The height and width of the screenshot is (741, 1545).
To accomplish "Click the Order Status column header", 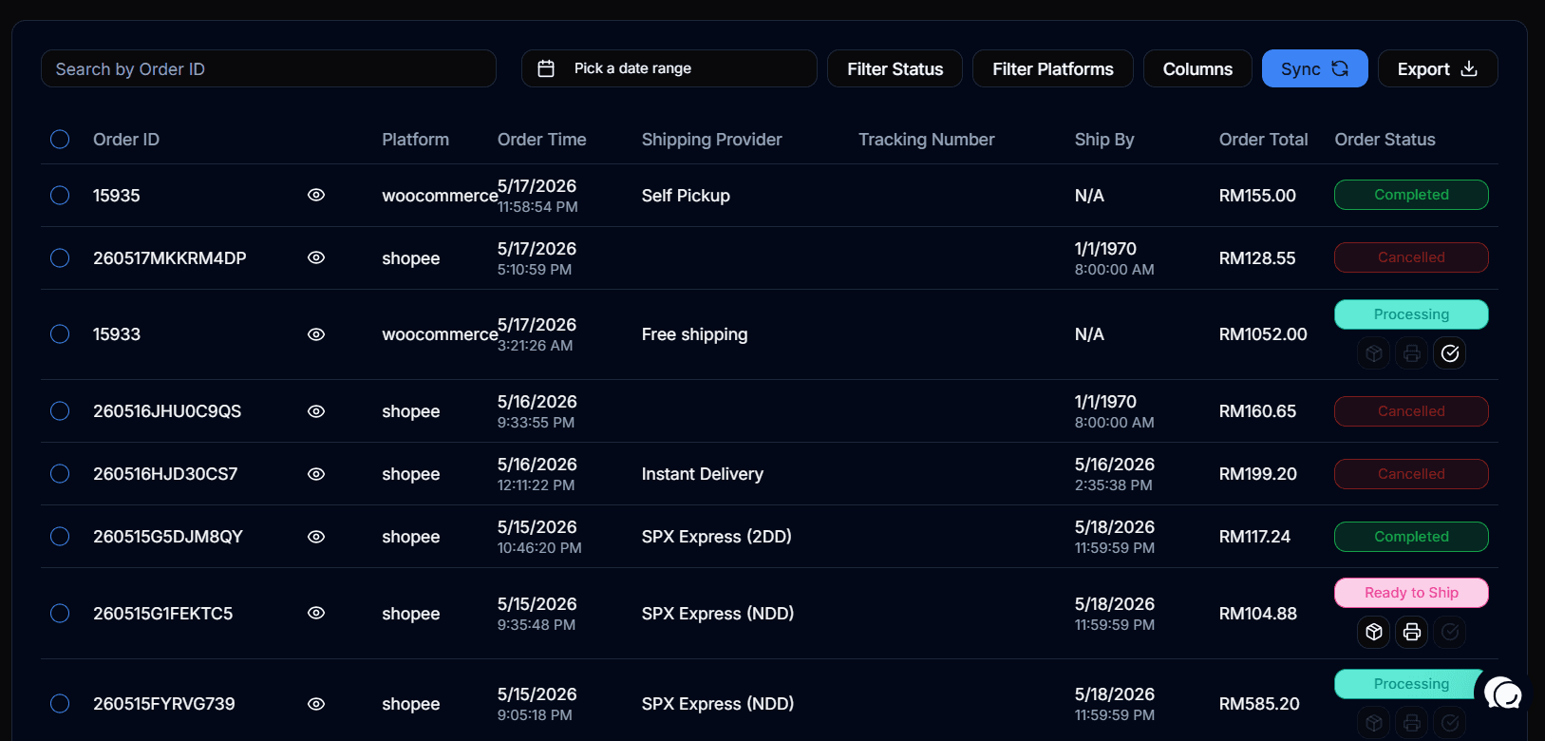I will coord(1385,140).
